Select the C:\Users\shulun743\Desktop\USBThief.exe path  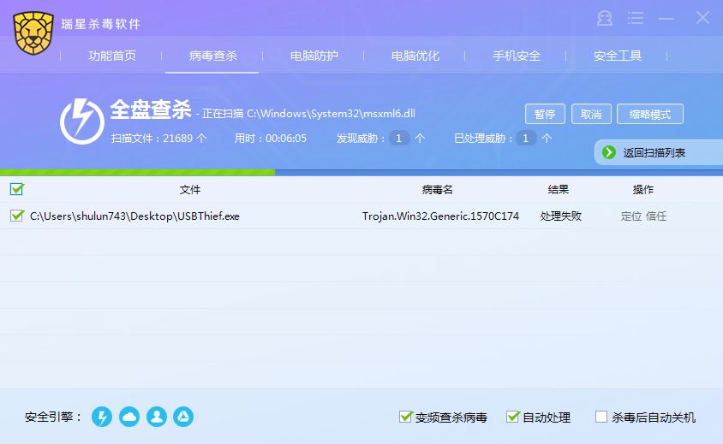(134, 216)
